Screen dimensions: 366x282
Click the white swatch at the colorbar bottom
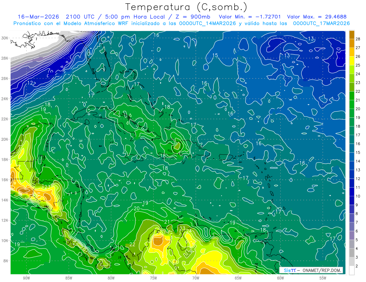coord(352,270)
